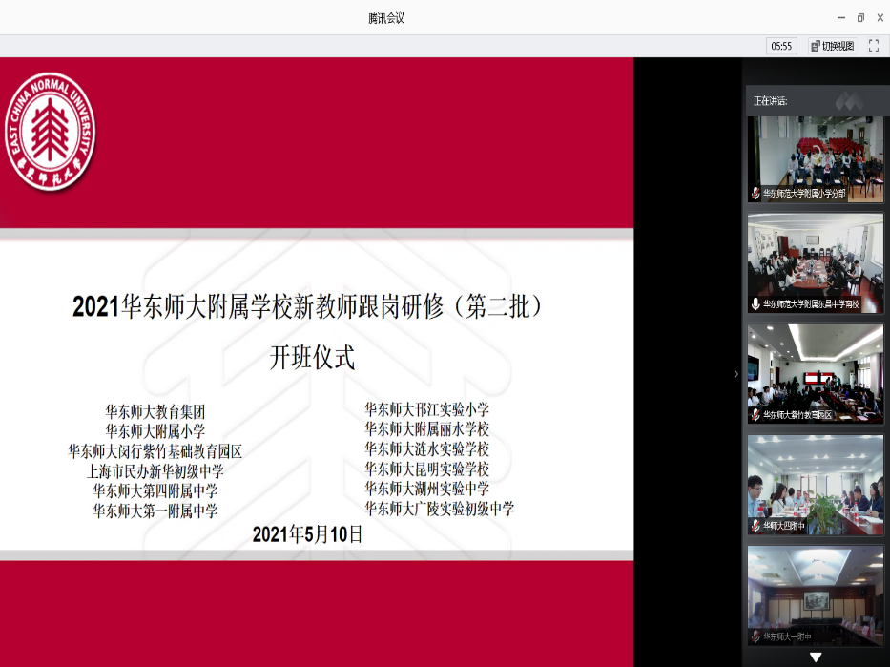The height and width of the screenshot is (667, 890).
Task: Click the text 华东师大邗江实验小学
Action: (426, 409)
